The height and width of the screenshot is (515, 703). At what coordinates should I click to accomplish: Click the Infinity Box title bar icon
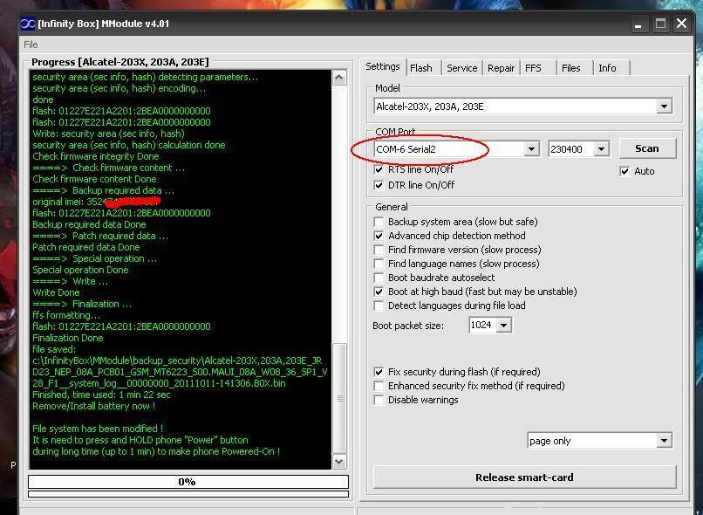[x=28, y=24]
